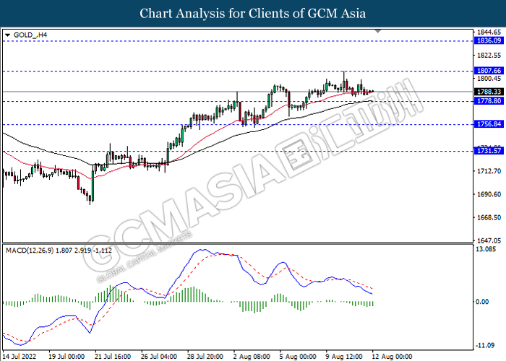Select the 1731.57 support level label
The width and height of the screenshot is (506, 361).
[x=489, y=150]
